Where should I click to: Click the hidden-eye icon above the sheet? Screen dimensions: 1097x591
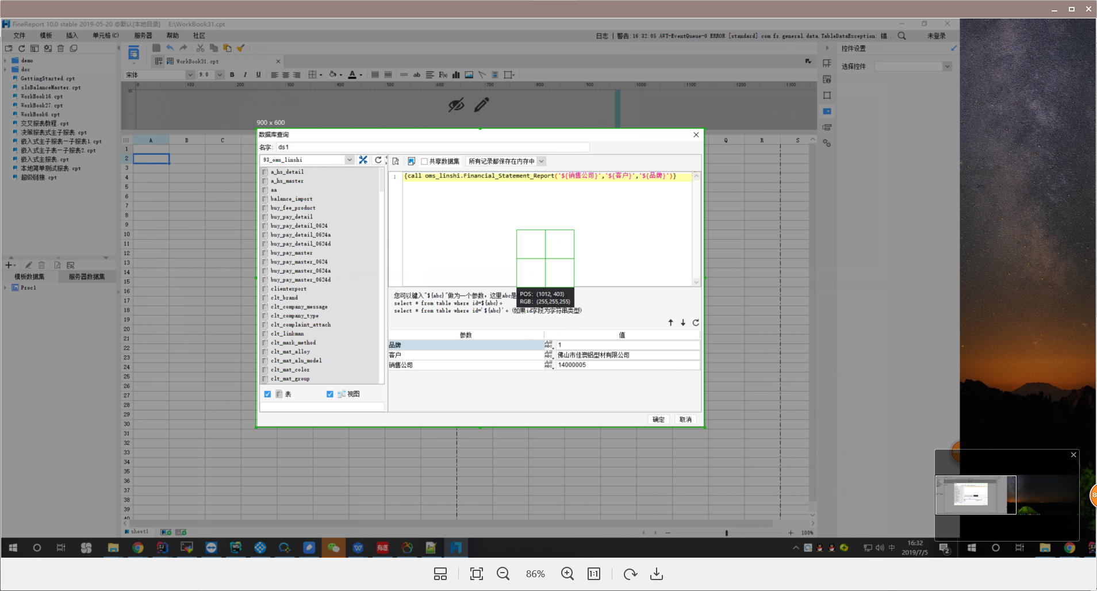[x=457, y=105]
